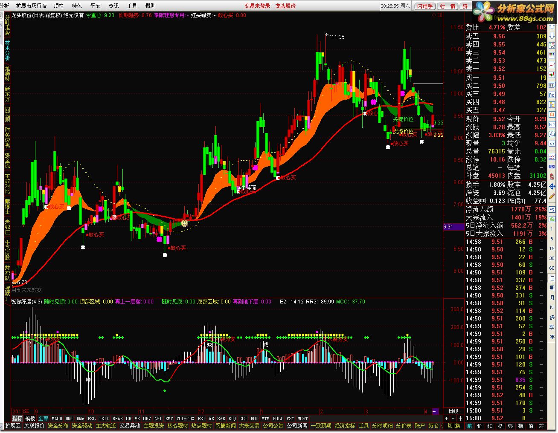
Task: Select the pencil drawing tool icon
Action: click(552, 196)
